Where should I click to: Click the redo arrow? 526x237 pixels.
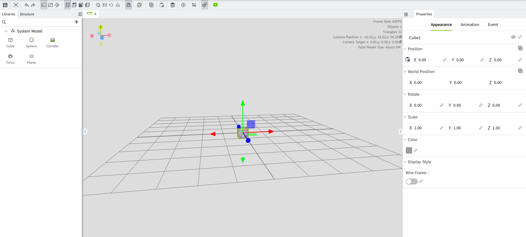[x=33, y=5]
